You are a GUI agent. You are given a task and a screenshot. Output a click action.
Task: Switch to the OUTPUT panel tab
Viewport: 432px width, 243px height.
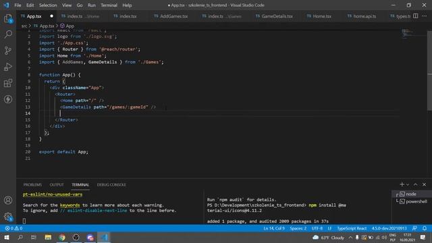[x=57, y=184]
